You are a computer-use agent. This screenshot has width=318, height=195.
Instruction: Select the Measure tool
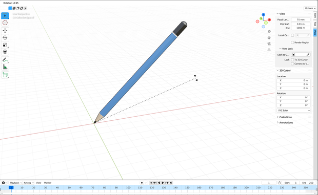pos(5,67)
